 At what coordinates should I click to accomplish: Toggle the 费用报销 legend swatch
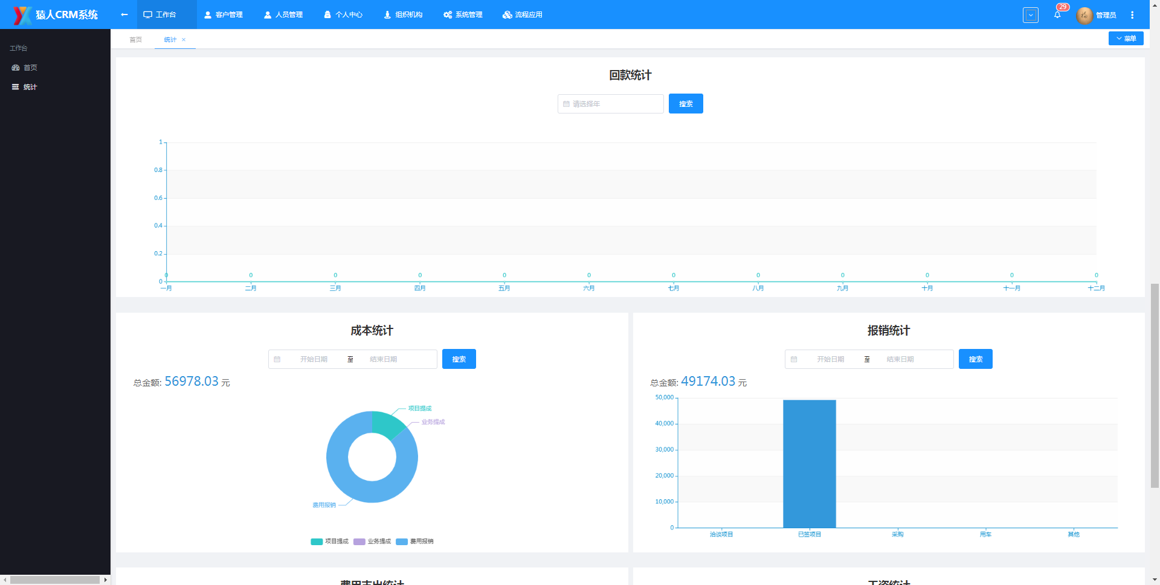point(402,542)
